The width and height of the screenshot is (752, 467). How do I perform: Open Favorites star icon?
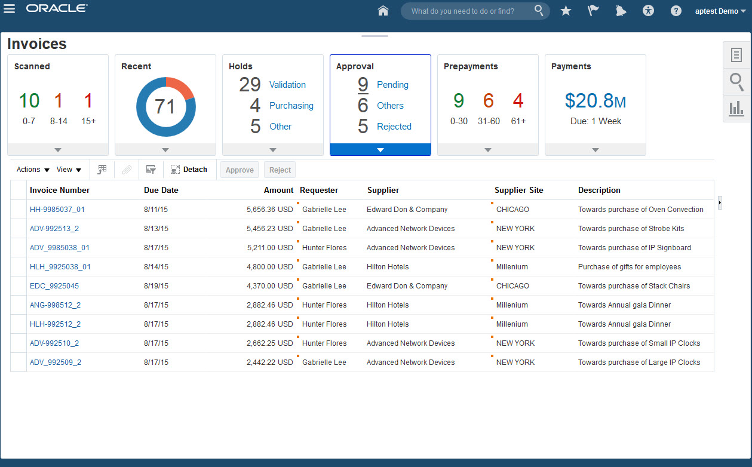click(566, 11)
